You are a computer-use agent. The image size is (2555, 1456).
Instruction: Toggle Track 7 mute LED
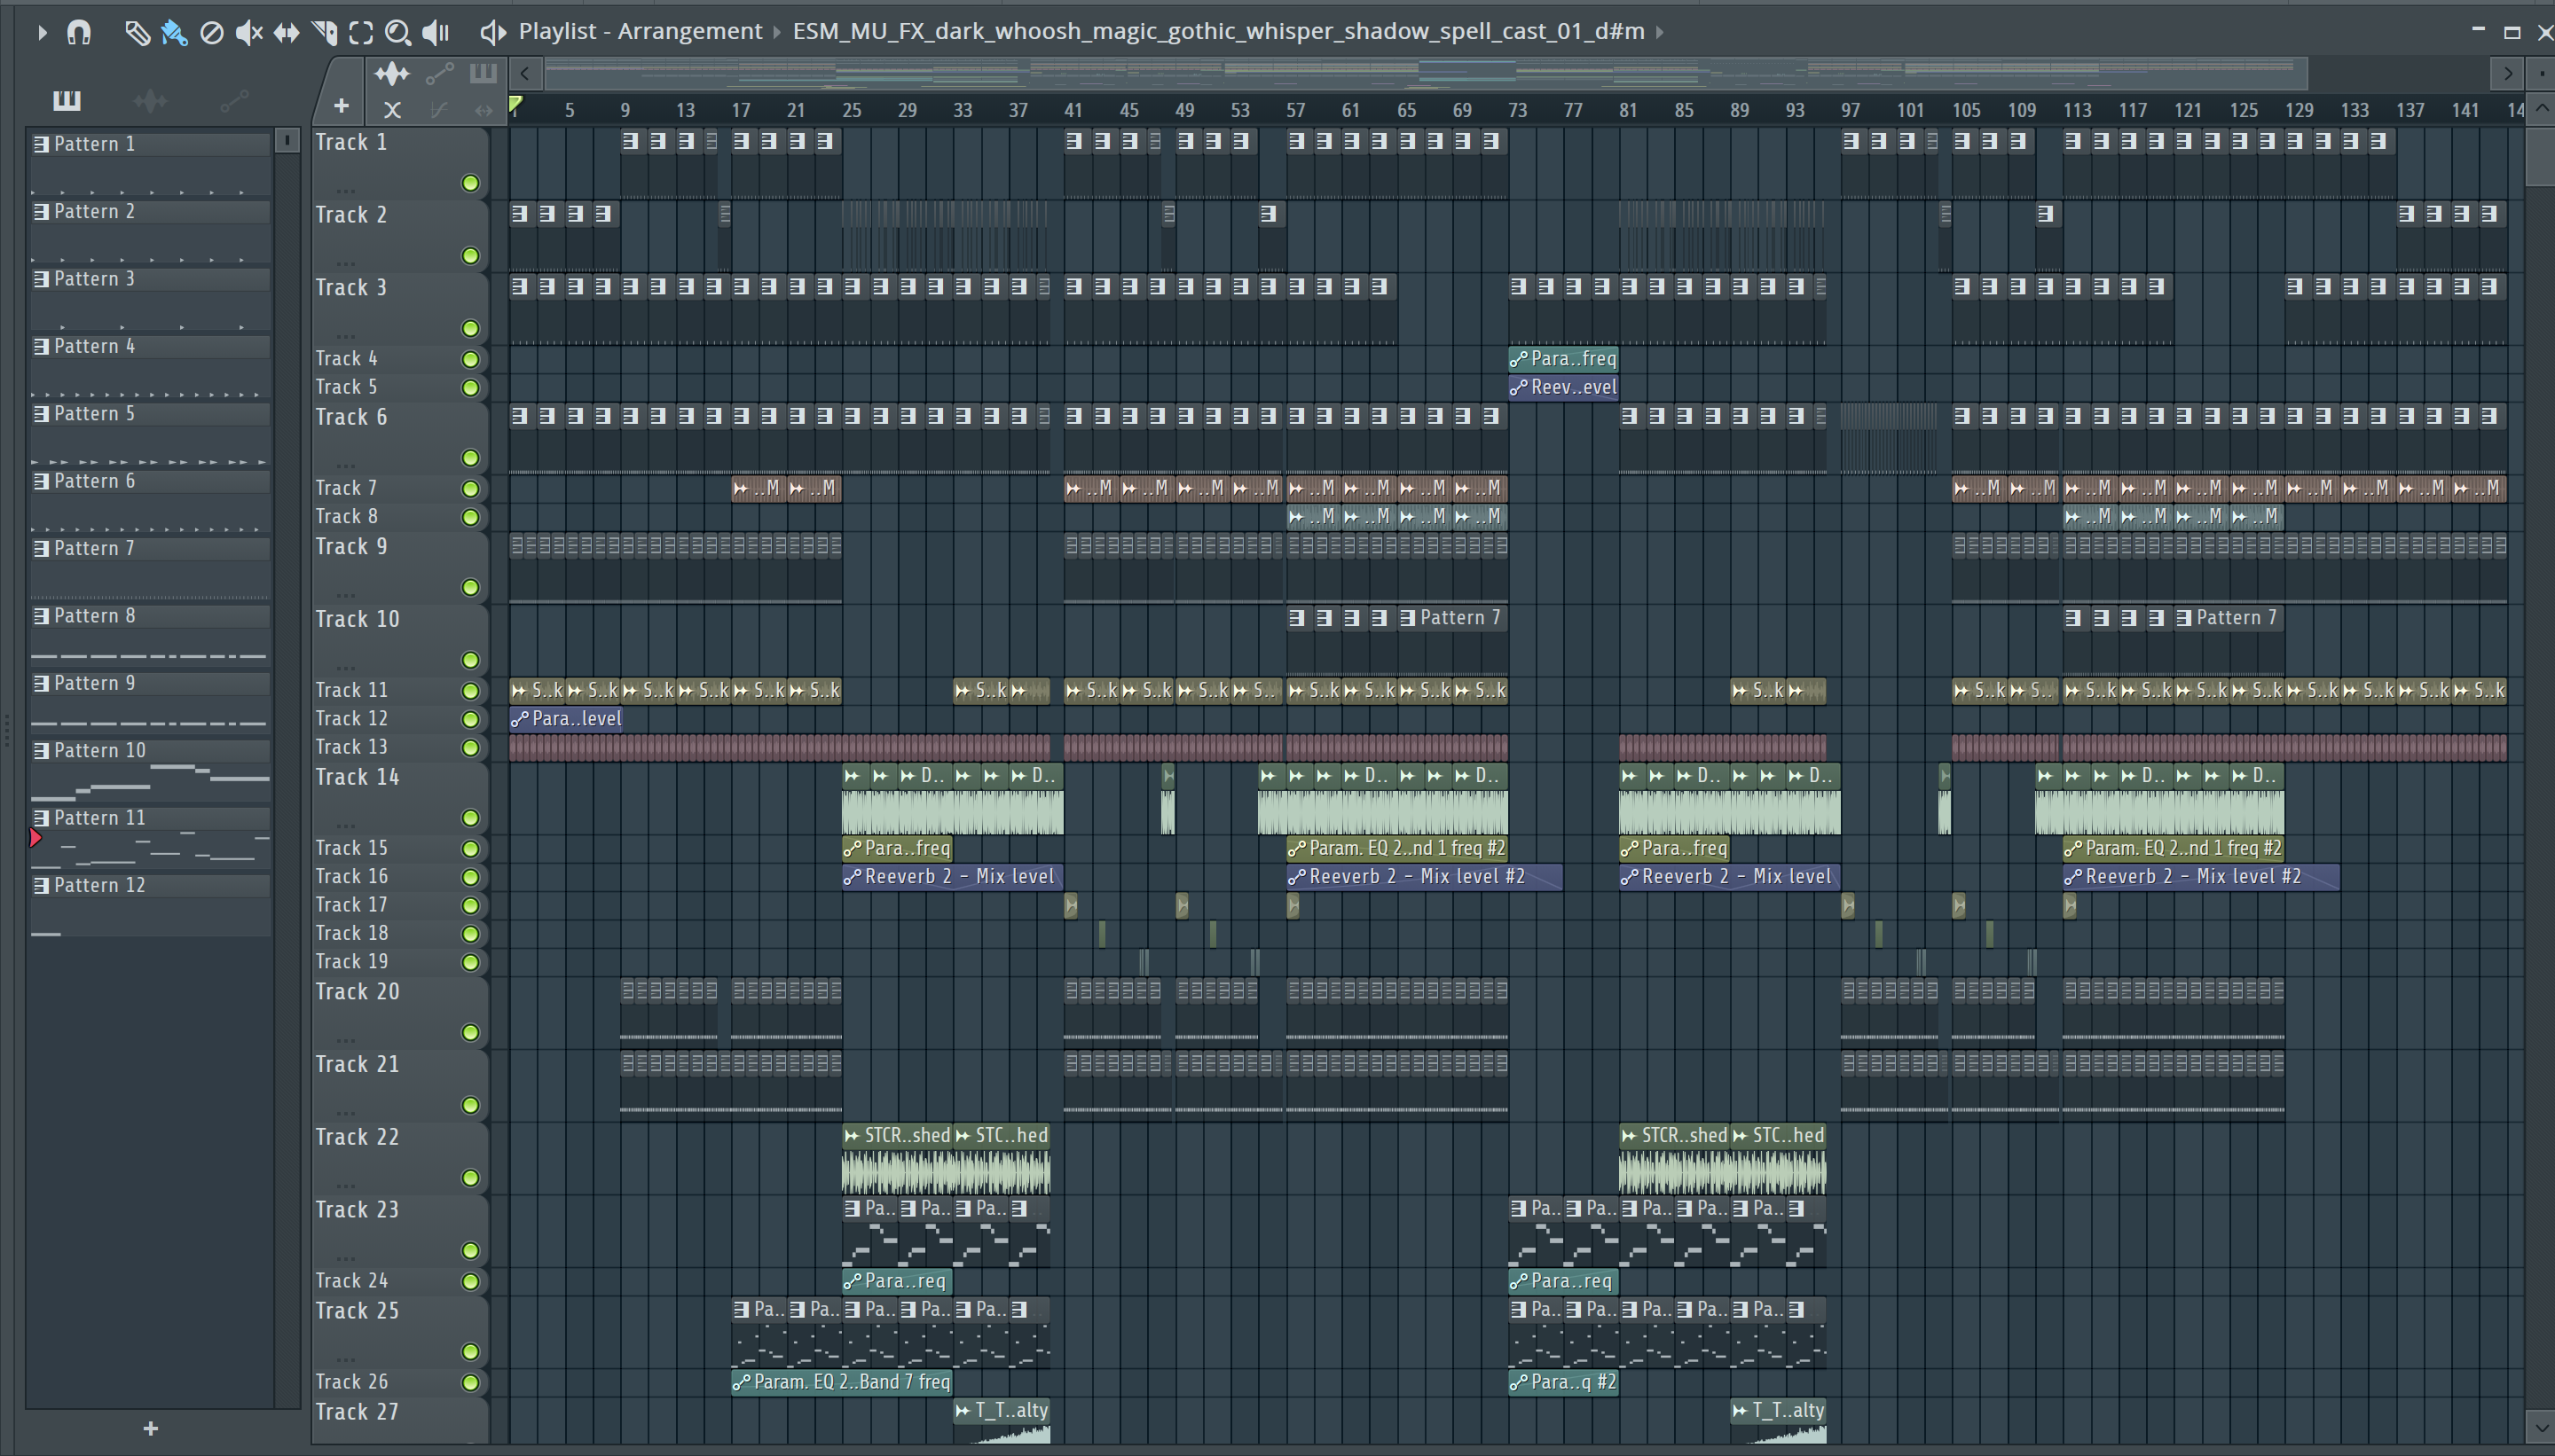pos(470,488)
